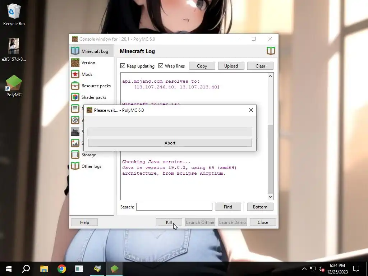Click the bee application icon in taskbar

pyautogui.click(x=97, y=269)
